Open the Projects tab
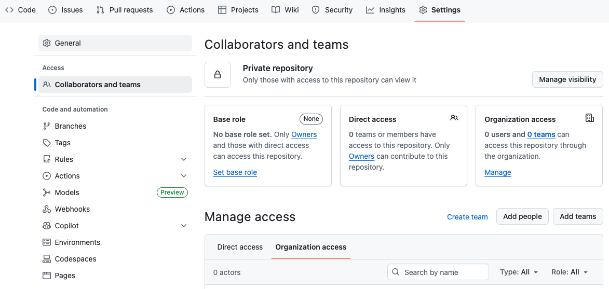Viewport: 609px width, 289px height. tap(238, 10)
